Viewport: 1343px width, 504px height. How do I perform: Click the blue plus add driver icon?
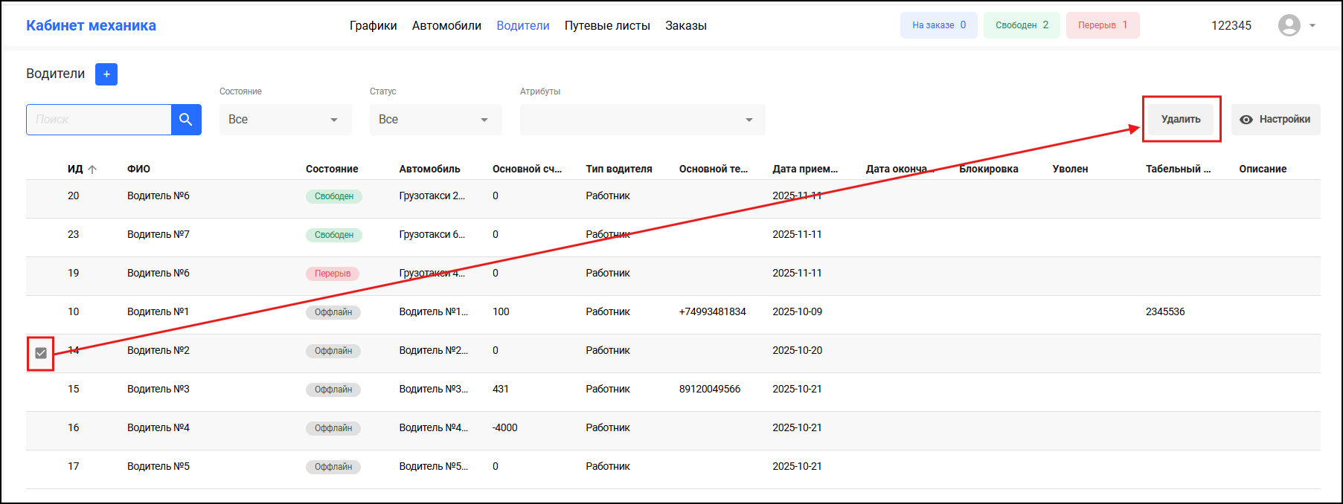(106, 74)
